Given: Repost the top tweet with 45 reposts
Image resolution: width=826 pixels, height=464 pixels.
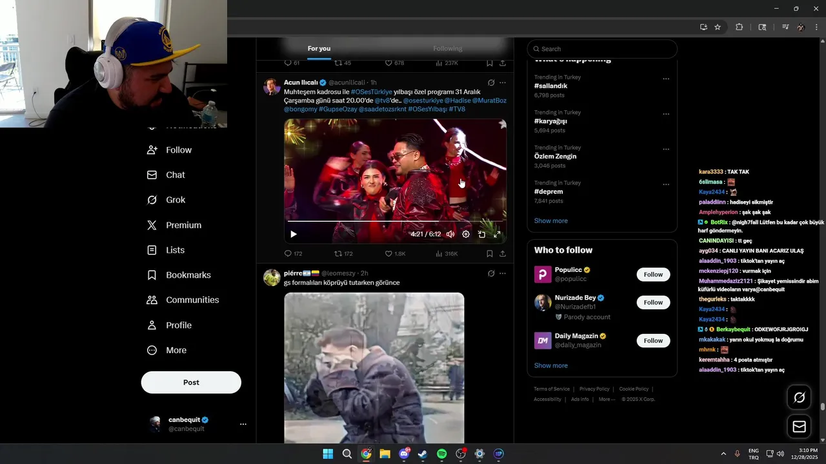Looking at the screenshot, I should coord(343,63).
